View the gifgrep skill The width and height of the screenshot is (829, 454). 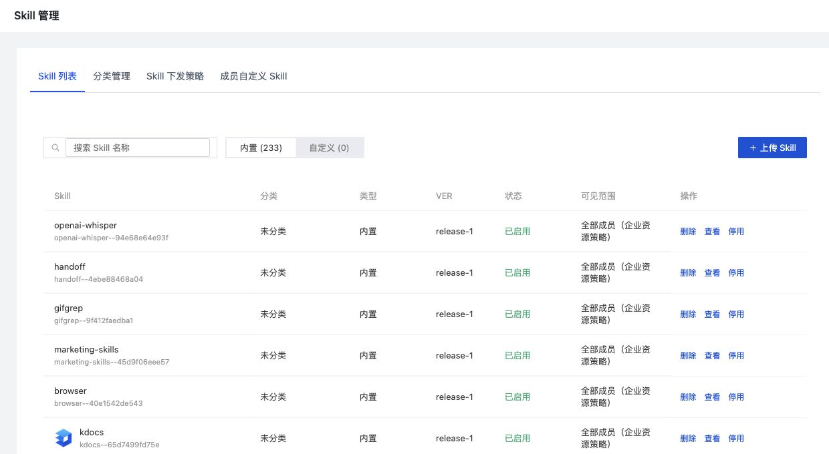(712, 314)
